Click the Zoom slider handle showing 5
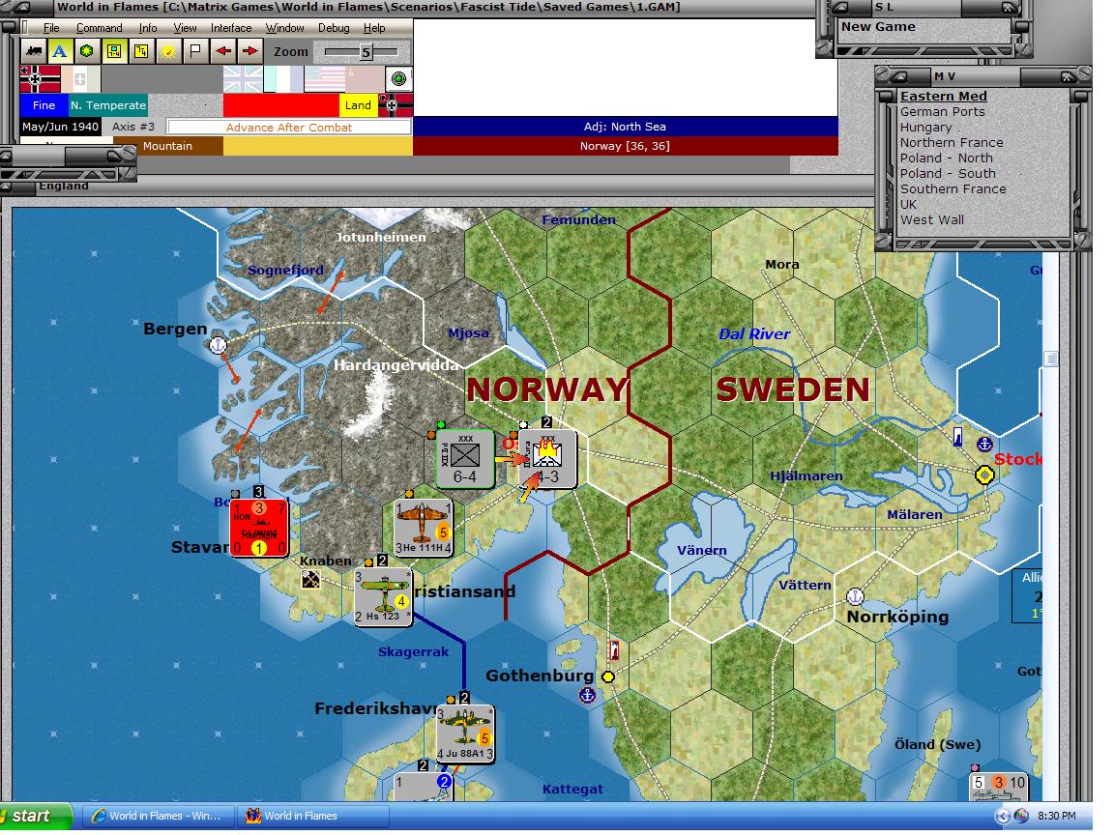The width and height of the screenshot is (1114, 835). tap(366, 52)
